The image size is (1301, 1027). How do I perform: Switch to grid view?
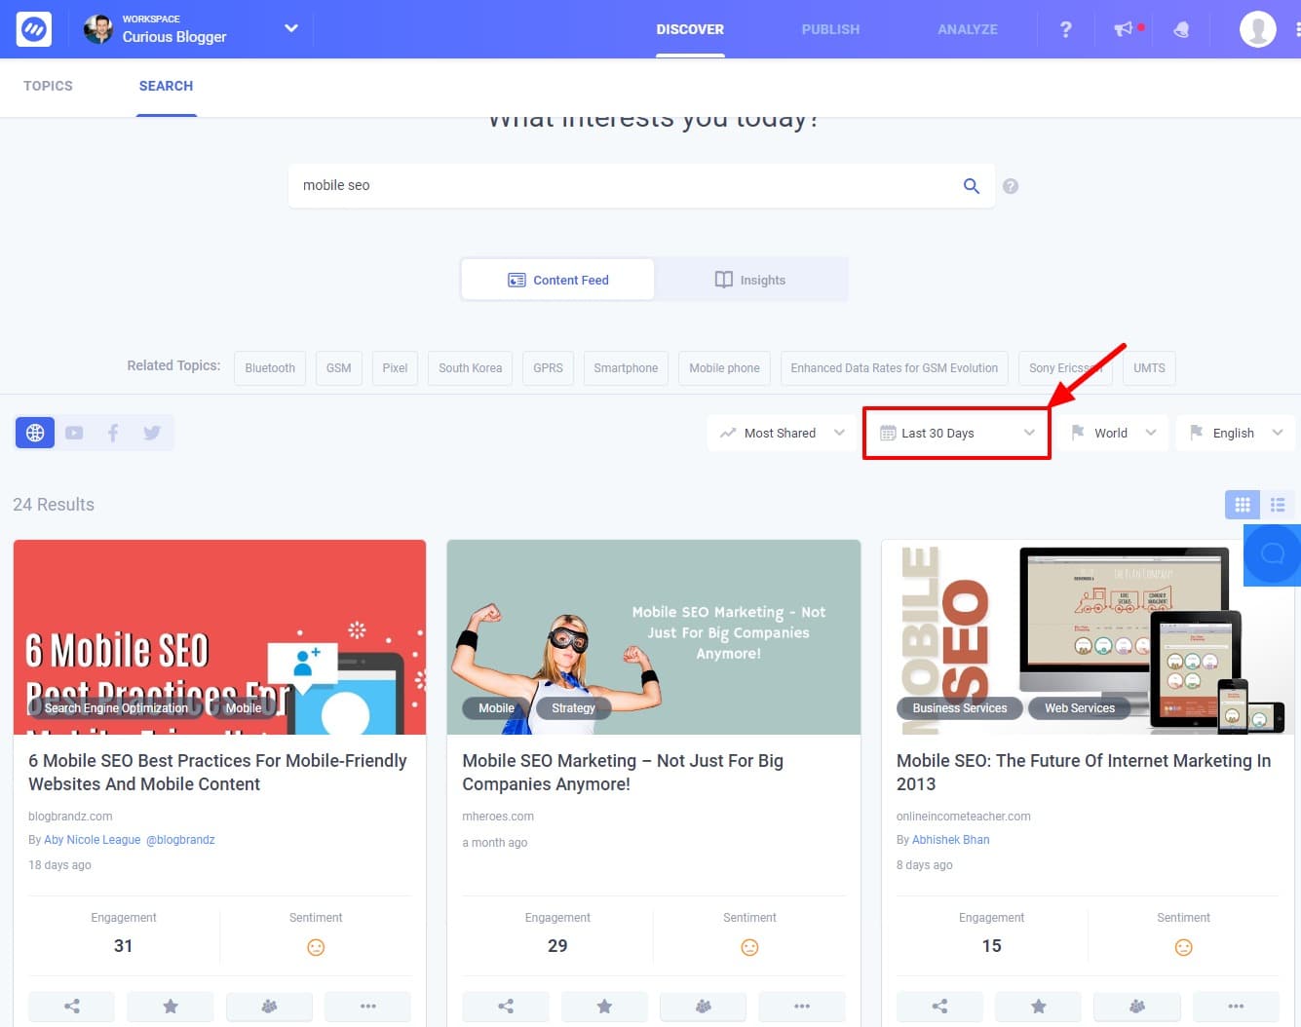(1243, 505)
